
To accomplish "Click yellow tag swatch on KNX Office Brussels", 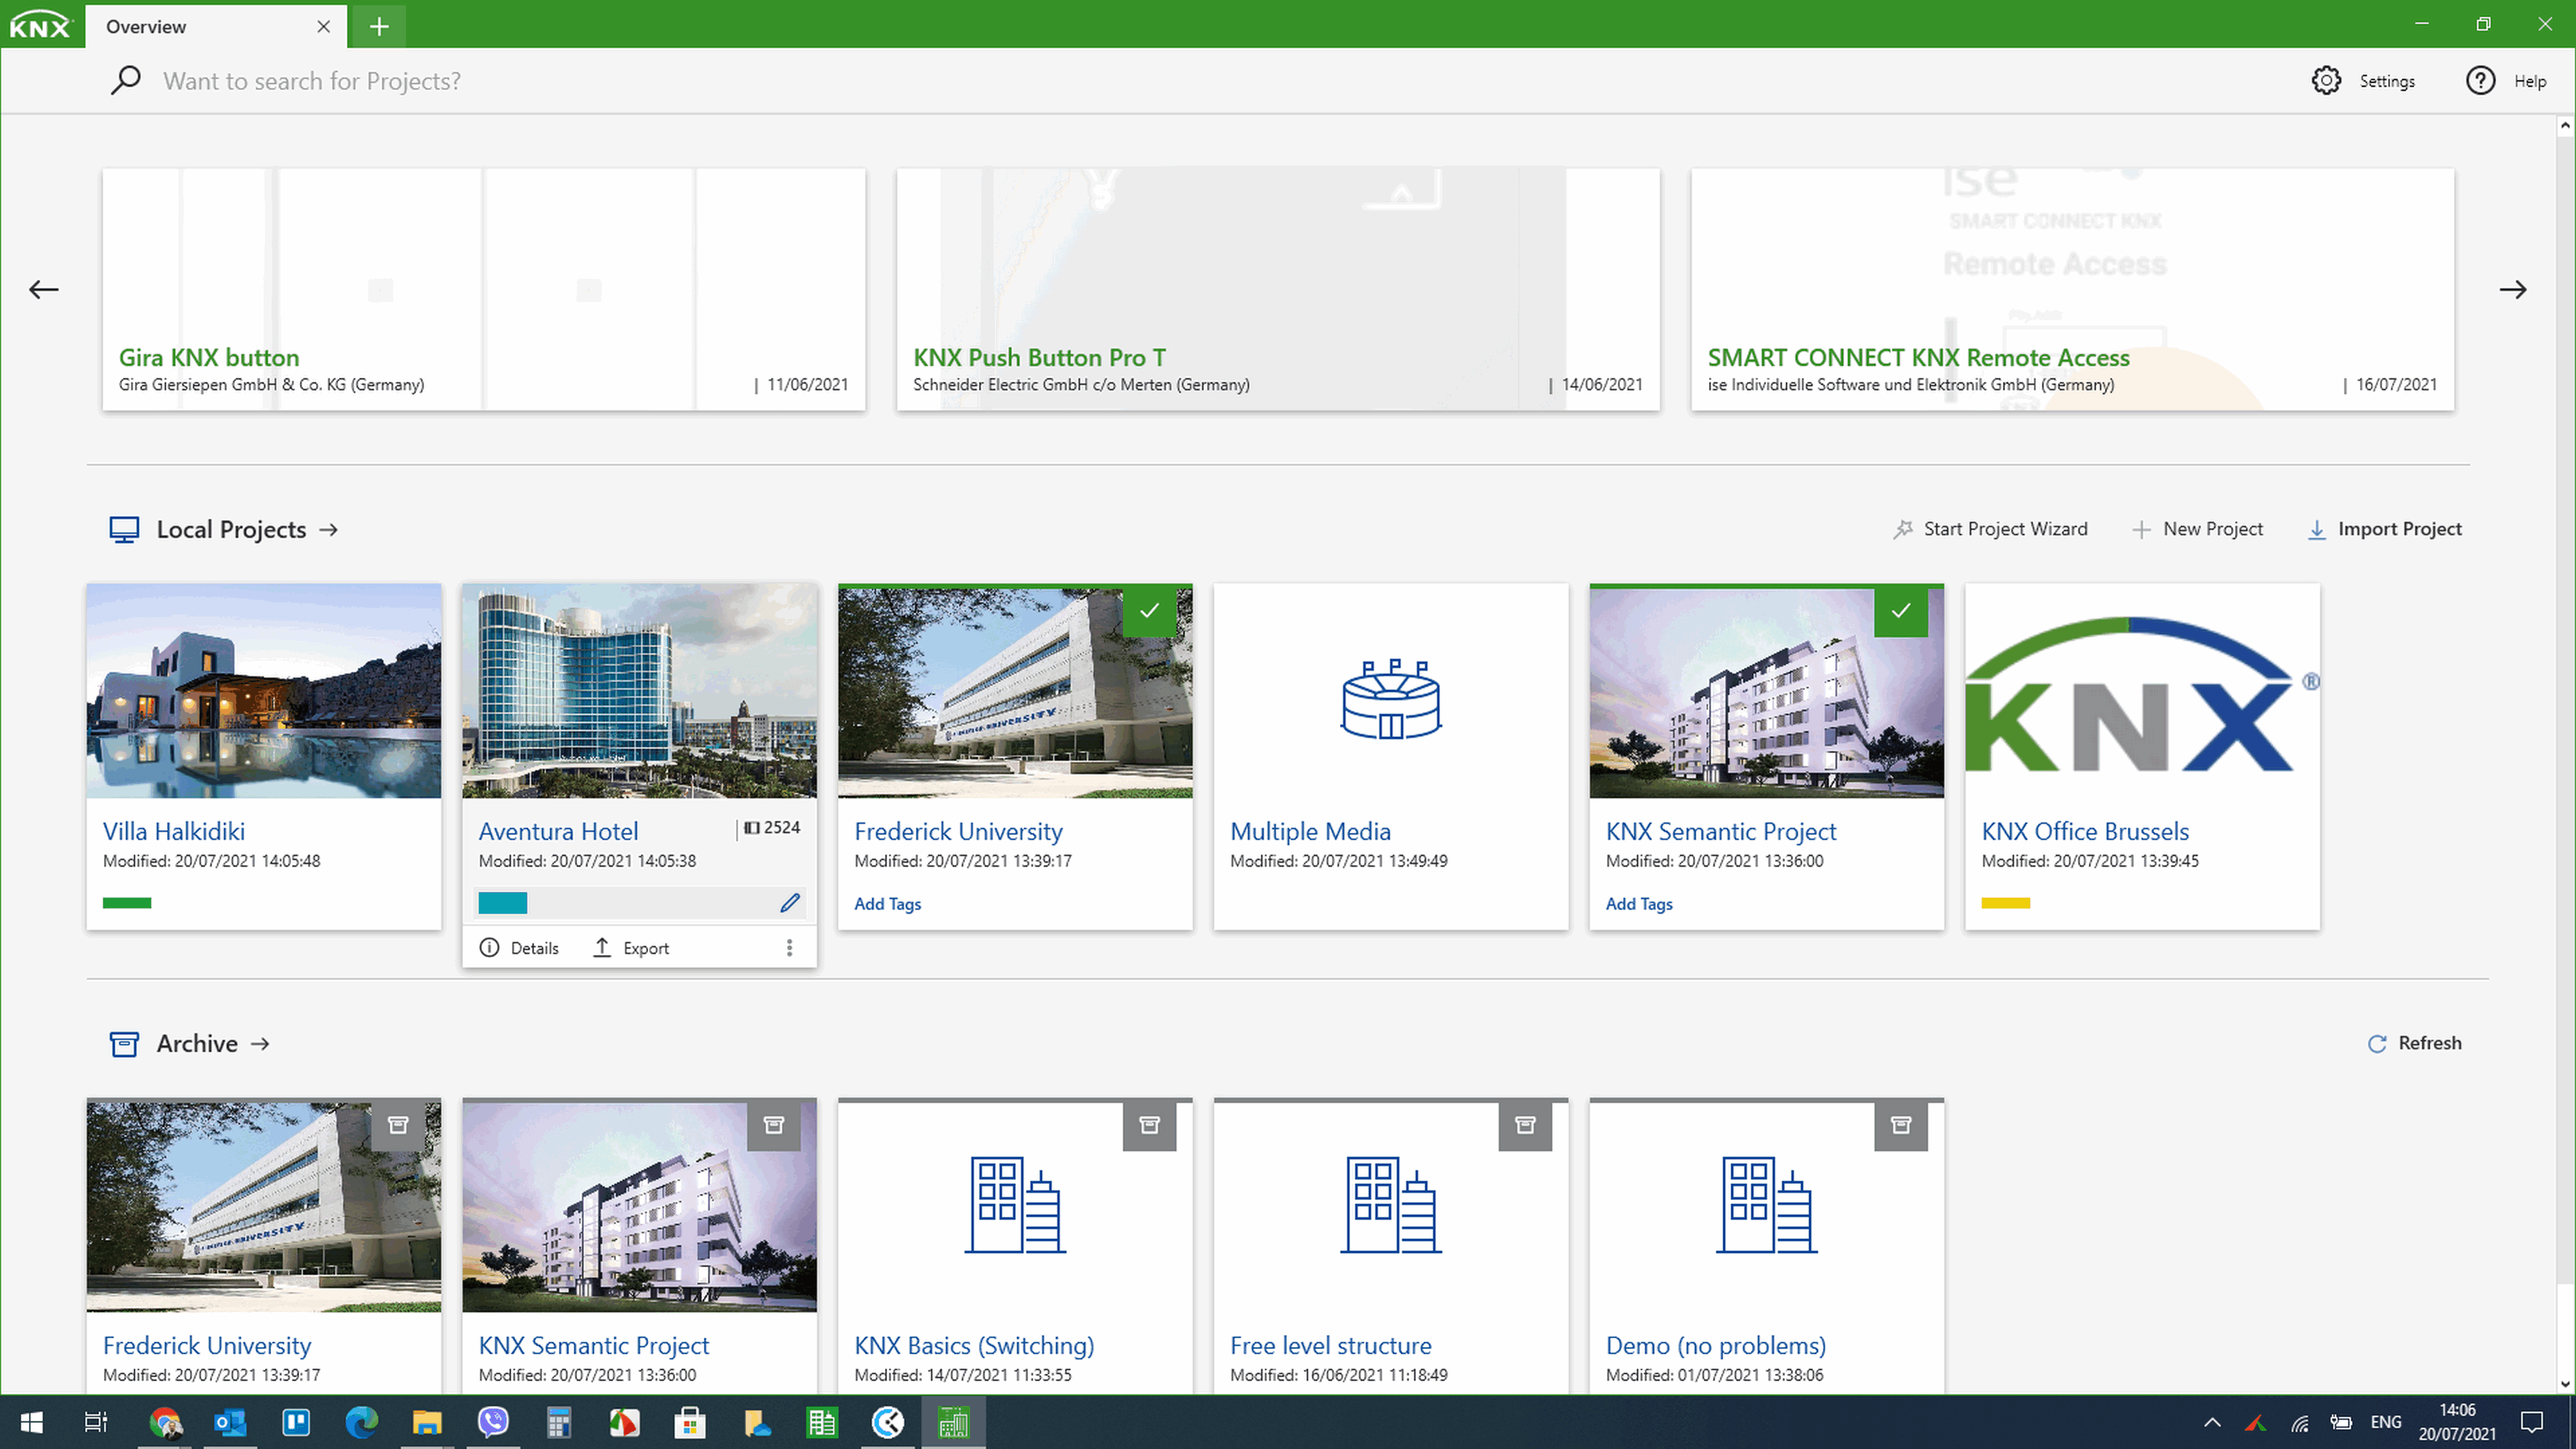I will click(2005, 903).
